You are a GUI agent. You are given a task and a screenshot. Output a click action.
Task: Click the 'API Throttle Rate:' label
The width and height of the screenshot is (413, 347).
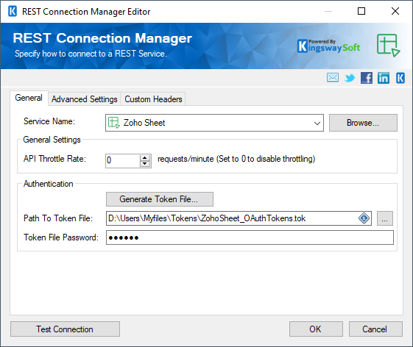click(54, 159)
